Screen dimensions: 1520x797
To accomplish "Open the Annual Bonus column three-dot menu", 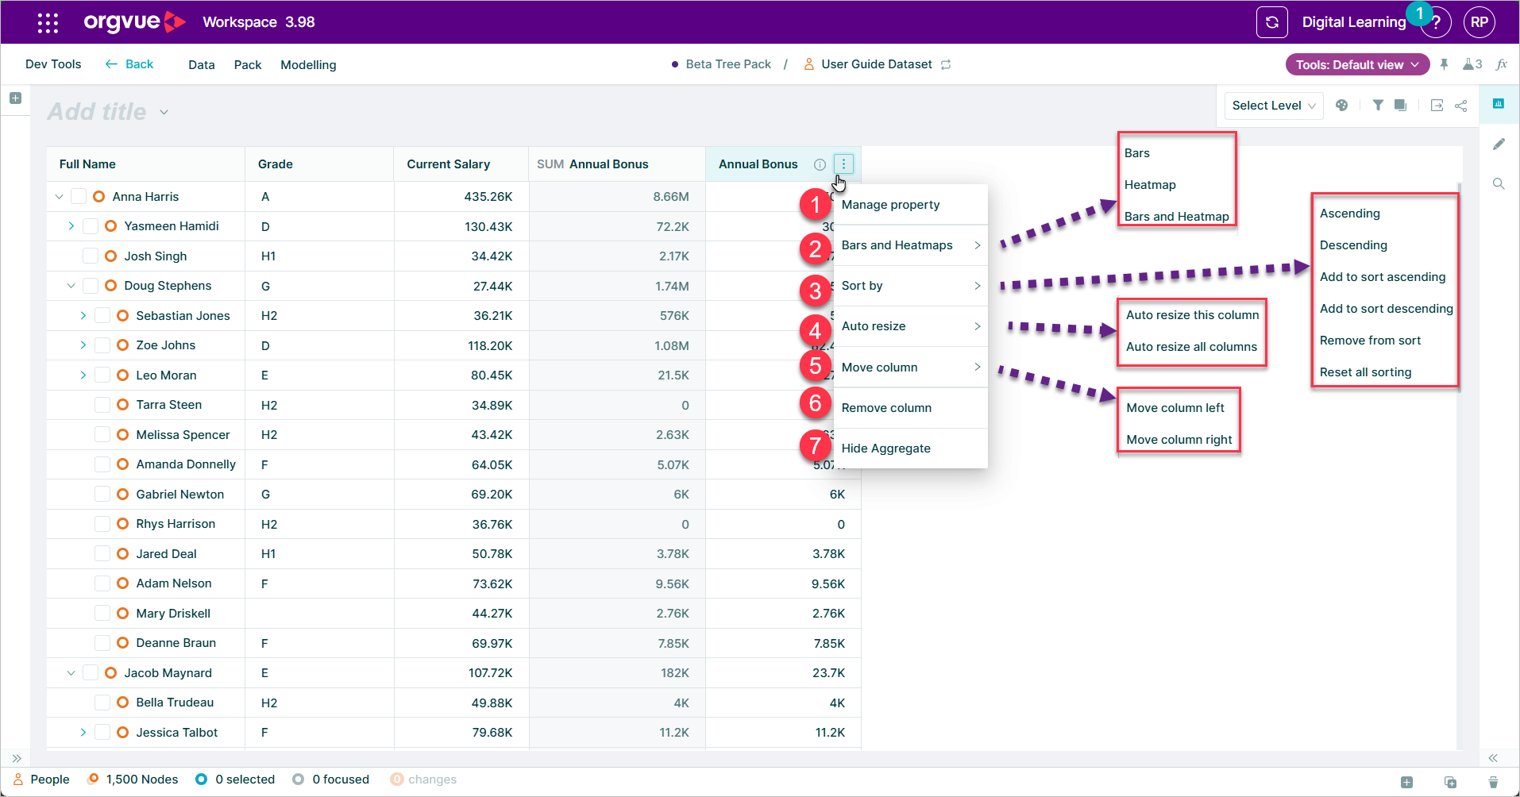I will click(843, 164).
